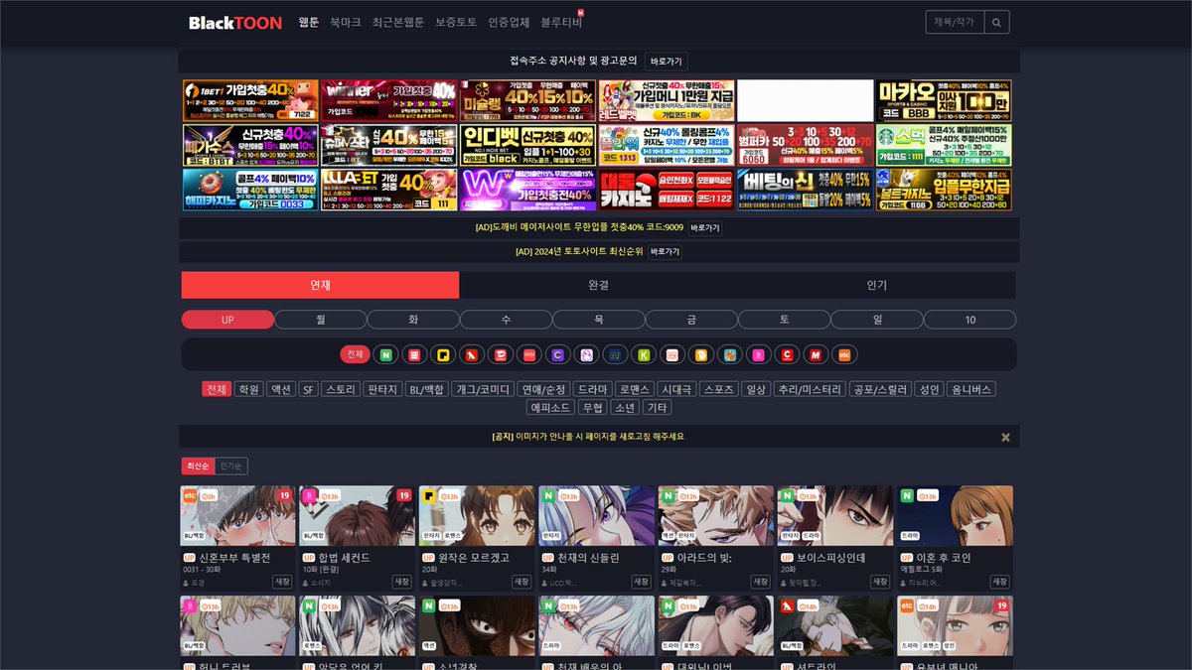The image size is (1192, 670).
Task: Click 새창 button on 신혼부부 특별전 card
Action: coord(283,582)
